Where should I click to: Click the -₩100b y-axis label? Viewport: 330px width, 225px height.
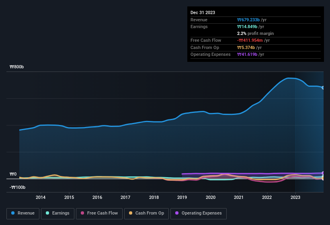click(17, 187)
